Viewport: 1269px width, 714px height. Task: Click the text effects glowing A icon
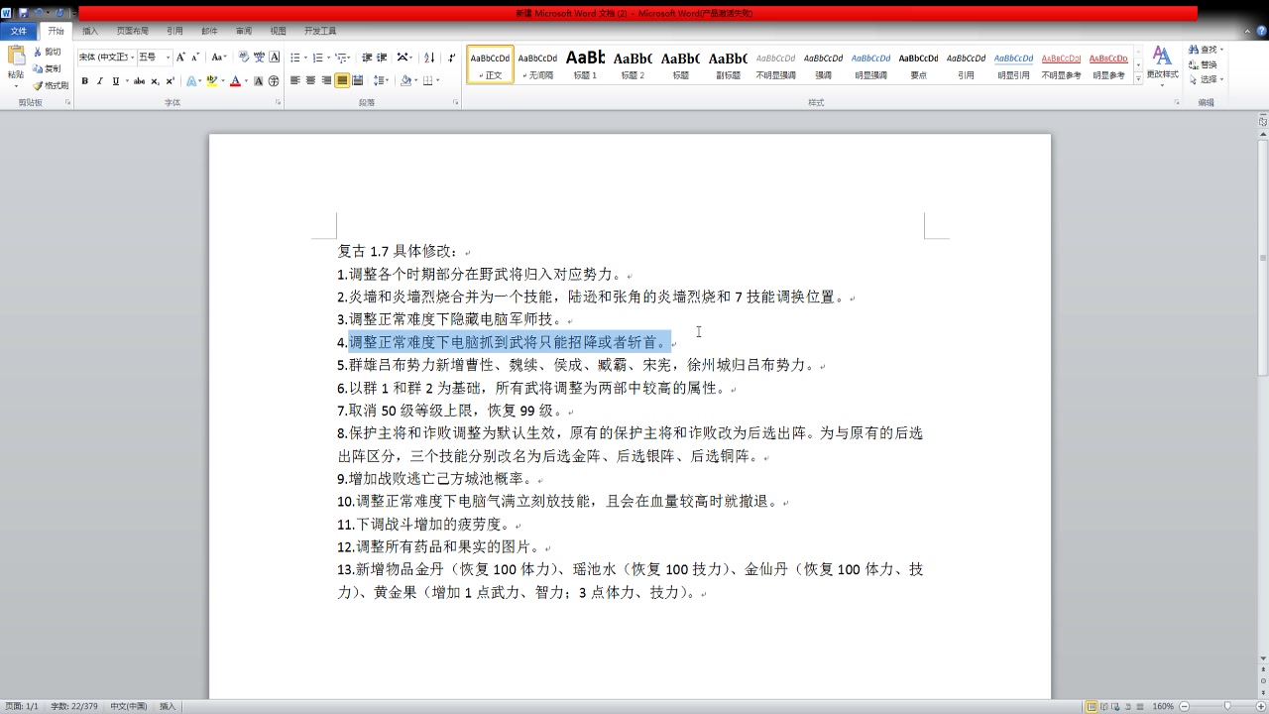(191, 81)
